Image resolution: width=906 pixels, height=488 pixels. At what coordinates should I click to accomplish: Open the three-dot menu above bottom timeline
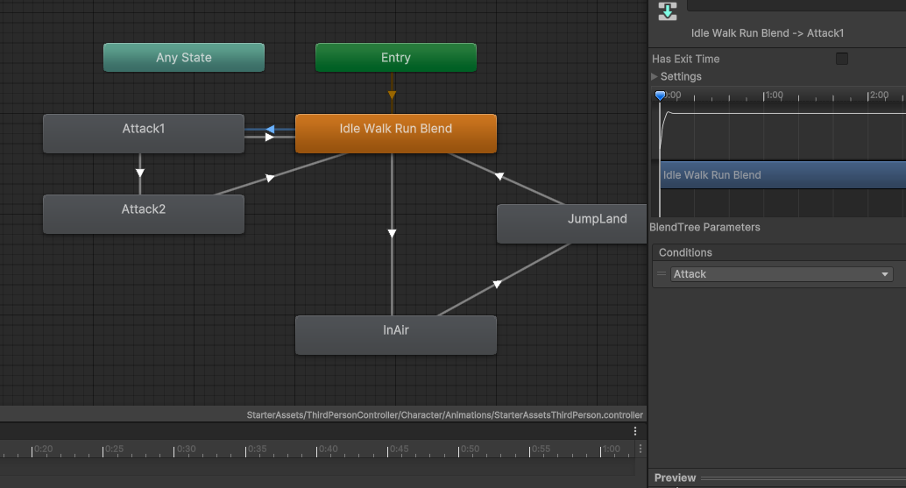635,431
